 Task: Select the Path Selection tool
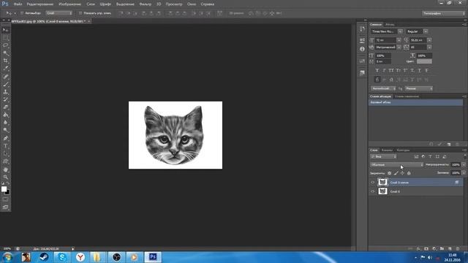point(5,154)
